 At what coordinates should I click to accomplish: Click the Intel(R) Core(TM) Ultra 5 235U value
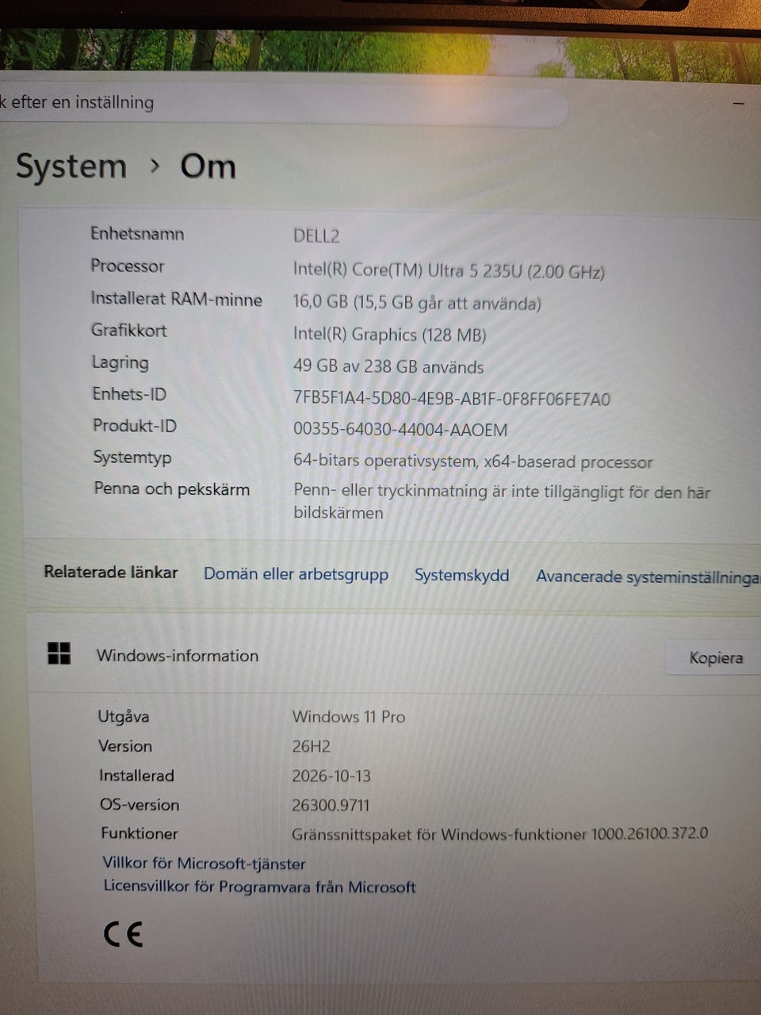(x=449, y=270)
